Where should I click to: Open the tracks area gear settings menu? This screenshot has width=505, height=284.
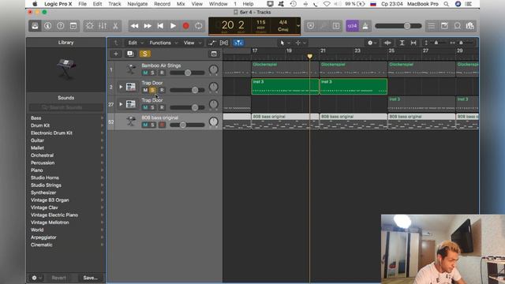[x=372, y=43]
